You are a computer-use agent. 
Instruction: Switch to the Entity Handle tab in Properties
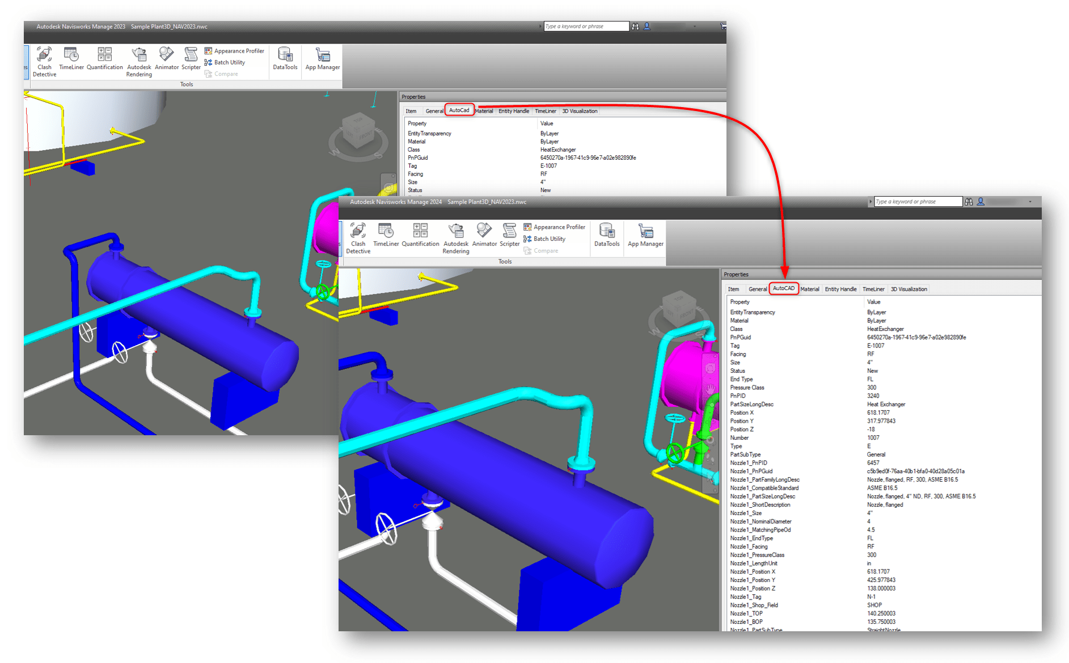point(841,289)
